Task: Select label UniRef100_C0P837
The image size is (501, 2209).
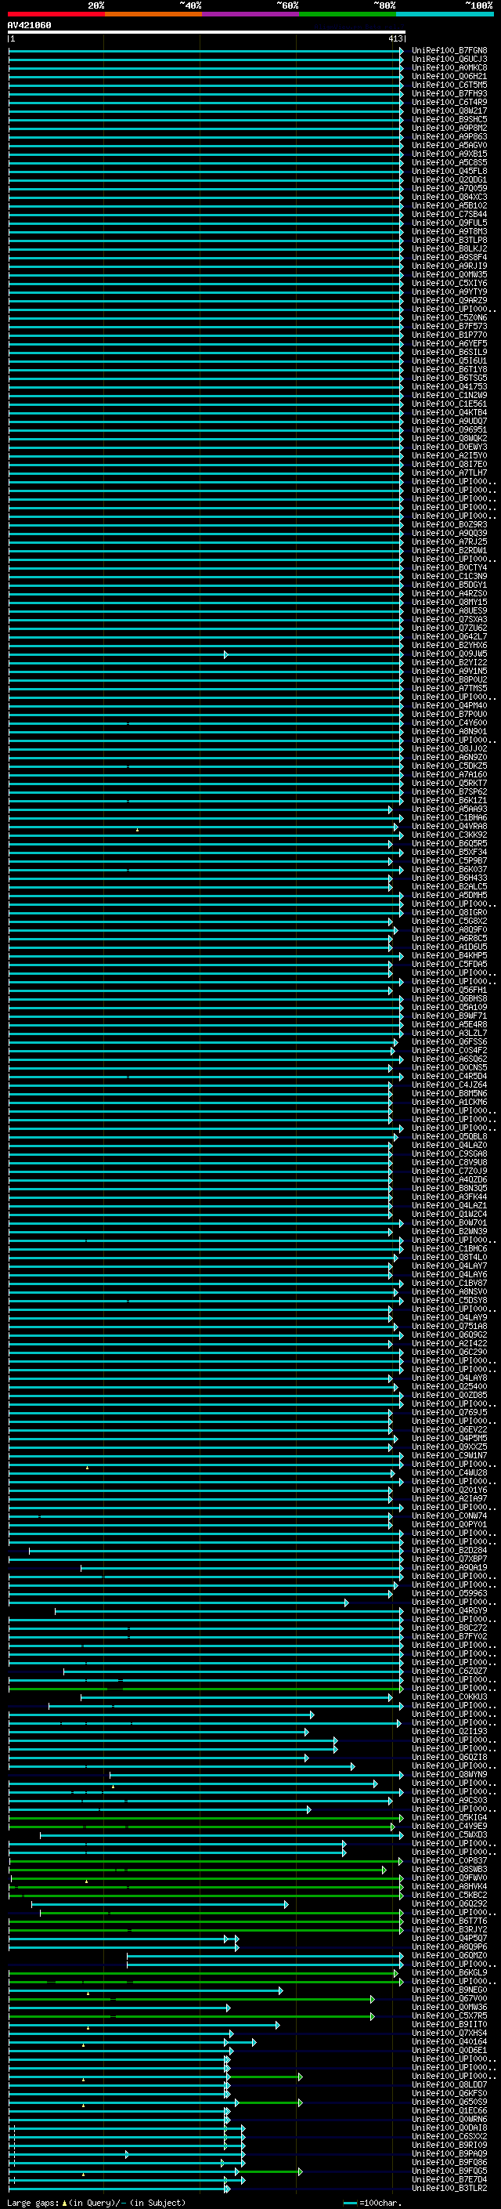Action: (449, 1861)
